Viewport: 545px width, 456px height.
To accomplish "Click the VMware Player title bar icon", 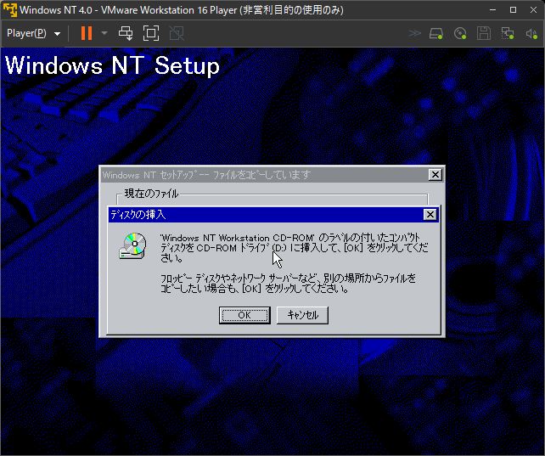I will pyautogui.click(x=9, y=9).
